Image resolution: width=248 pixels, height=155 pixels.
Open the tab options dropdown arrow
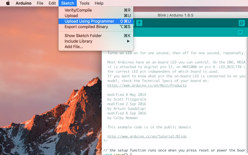pos(240,33)
